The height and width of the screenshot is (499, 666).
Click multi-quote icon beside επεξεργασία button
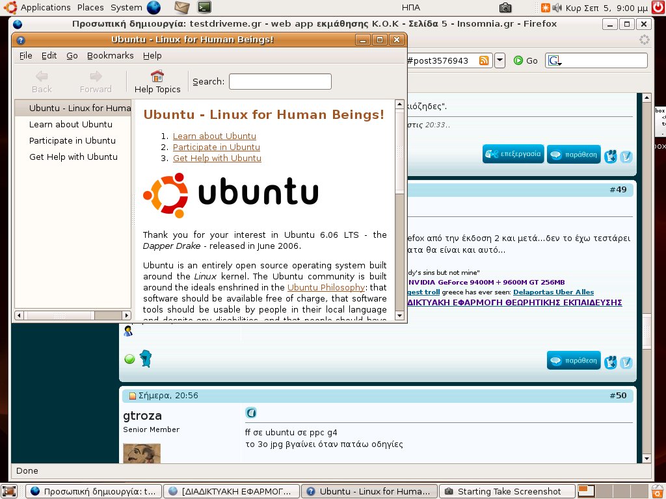click(610, 156)
